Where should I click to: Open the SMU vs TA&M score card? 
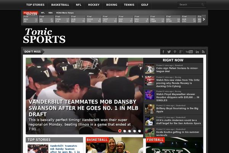coord(157,19)
